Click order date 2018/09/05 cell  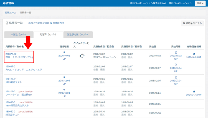click(155, 104)
